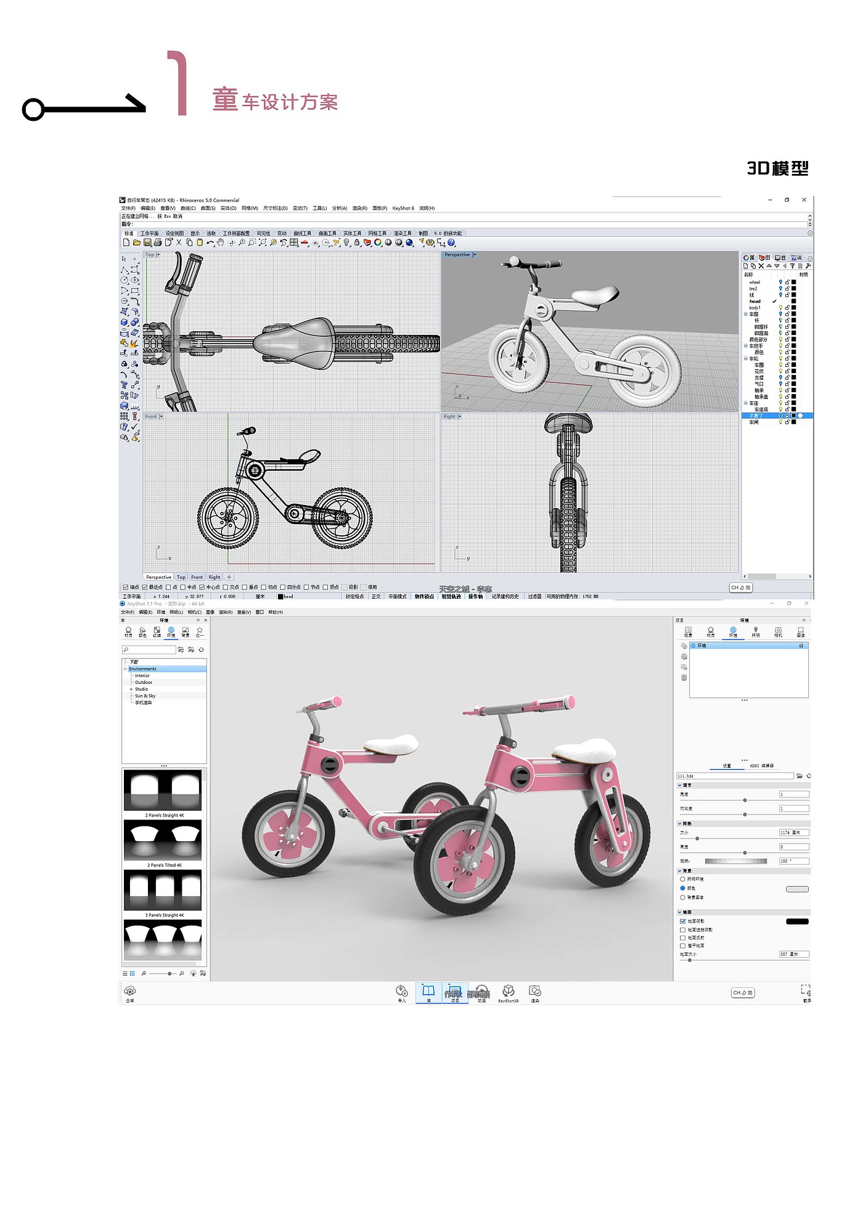Toggle the 端点 osnap checkbox in Rhino
Viewport: 863px width, 1221px height.
pyautogui.click(x=126, y=587)
